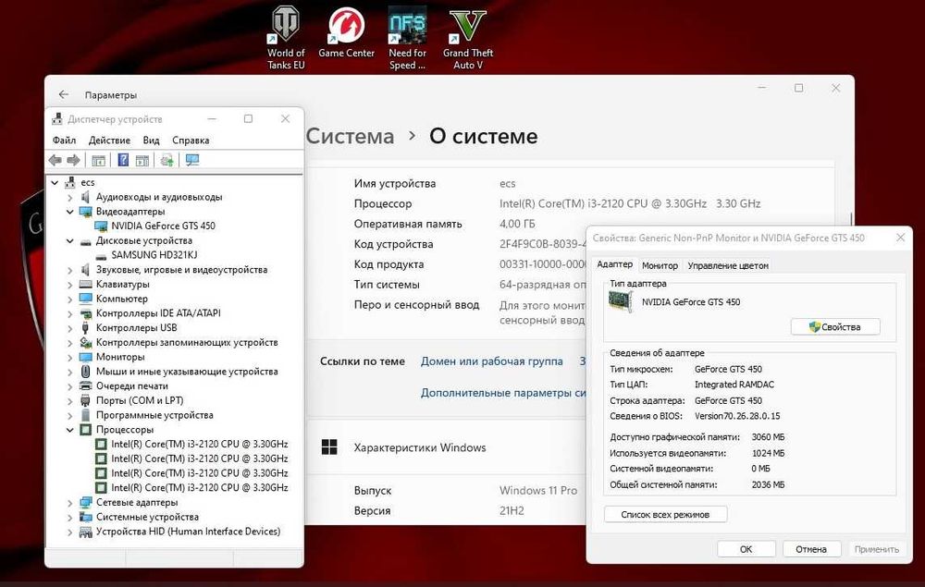Select the NVIDIA GeForce GTS 450 device icon in tree
Viewport: 925px width, 587px height.
(101, 226)
